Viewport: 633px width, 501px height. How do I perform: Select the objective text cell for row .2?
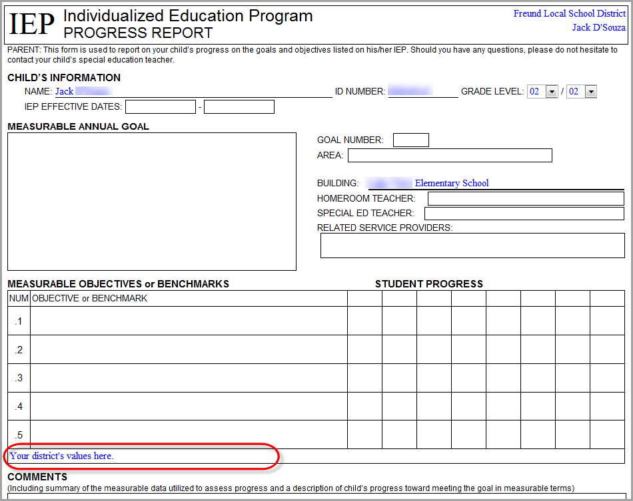[189, 349]
